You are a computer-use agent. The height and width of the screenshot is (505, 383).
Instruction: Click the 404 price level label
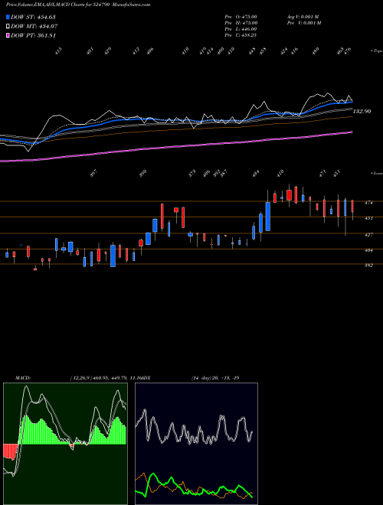tap(368, 250)
